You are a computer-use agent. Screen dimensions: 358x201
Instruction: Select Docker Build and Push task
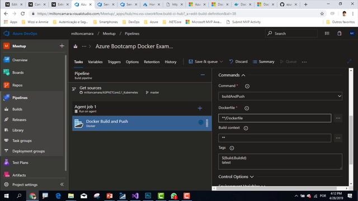pyautogui.click(x=142, y=123)
